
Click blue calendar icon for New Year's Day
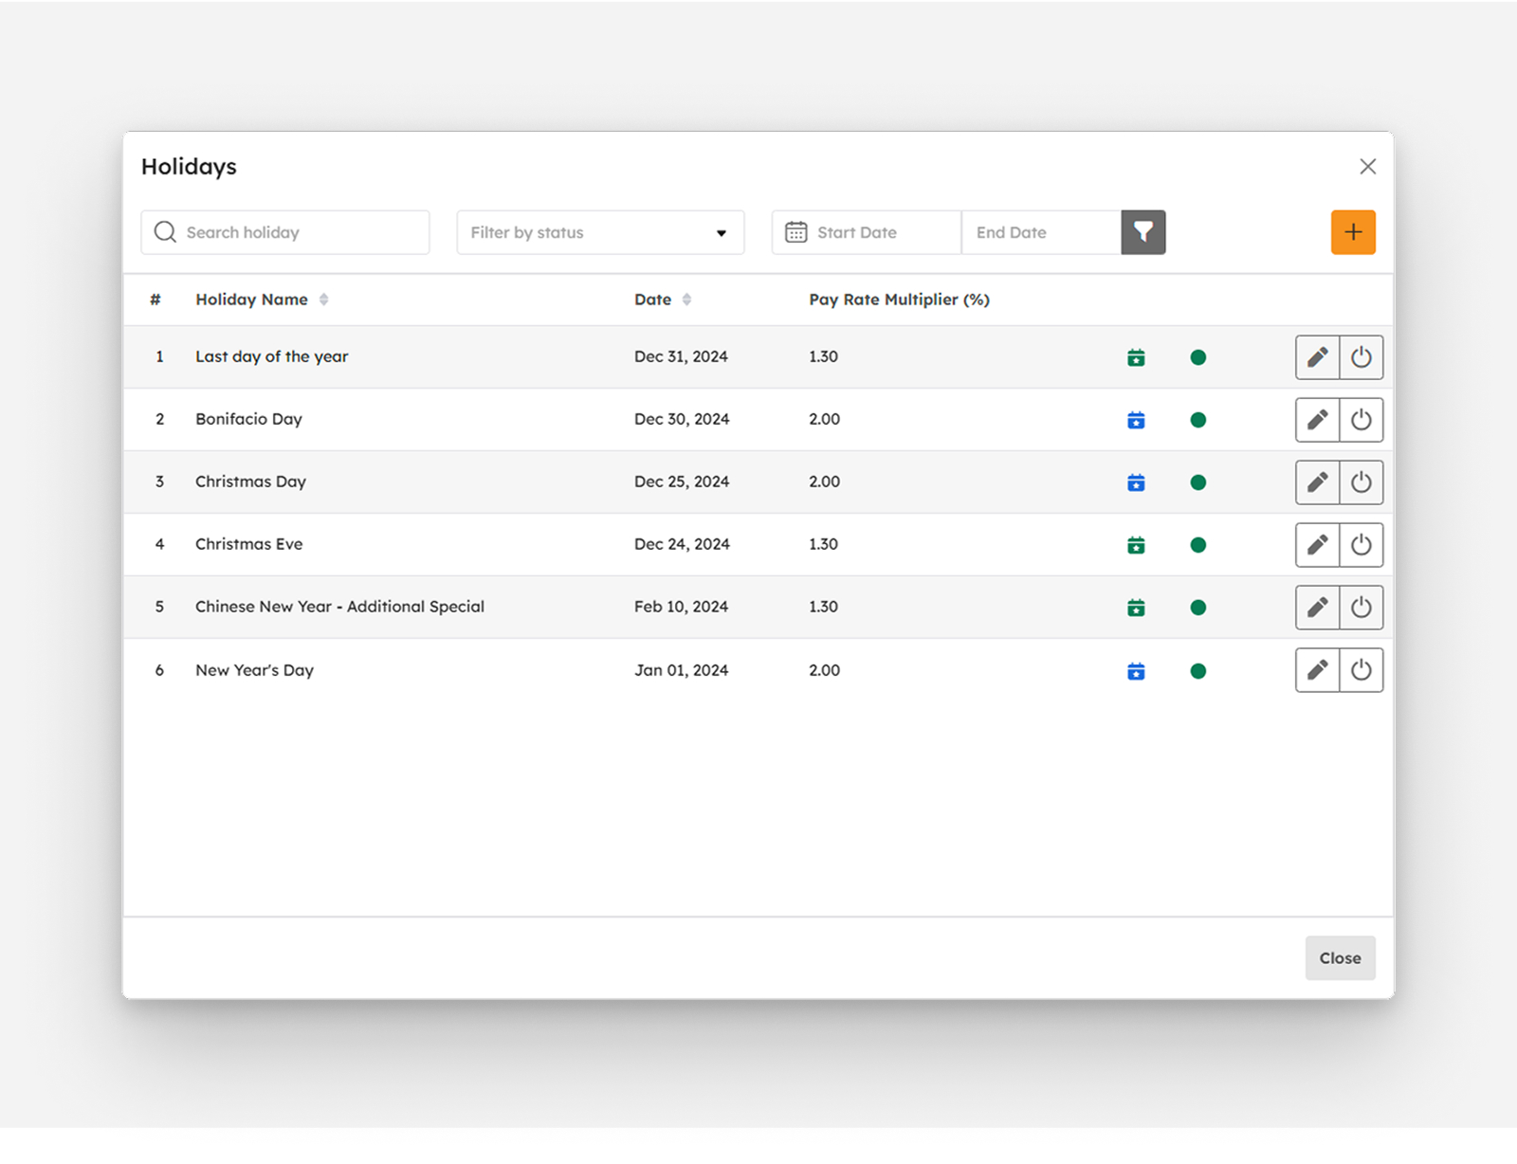pos(1136,671)
